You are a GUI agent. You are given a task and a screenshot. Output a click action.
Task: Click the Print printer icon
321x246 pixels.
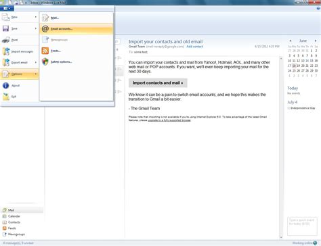(5, 40)
